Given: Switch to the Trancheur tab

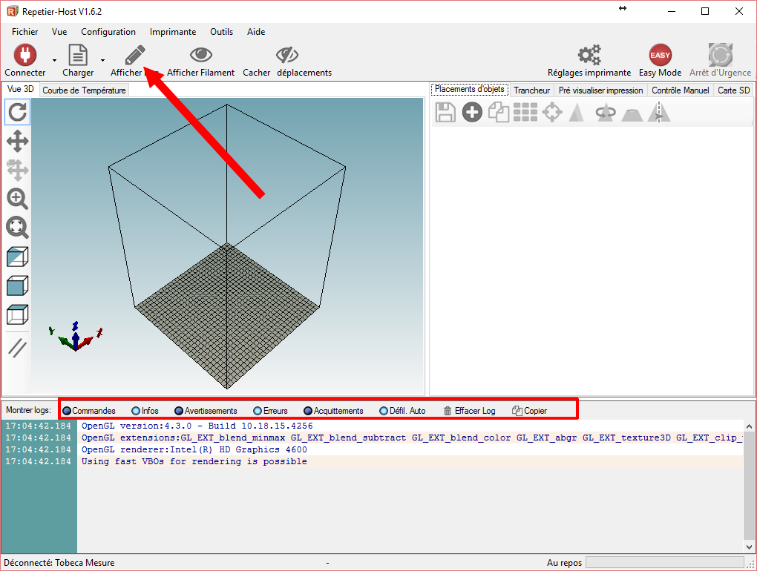Looking at the screenshot, I should click(531, 90).
